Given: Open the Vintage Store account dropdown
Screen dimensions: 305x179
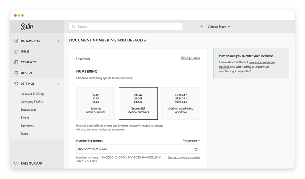Looking at the screenshot, I should point(219,27).
